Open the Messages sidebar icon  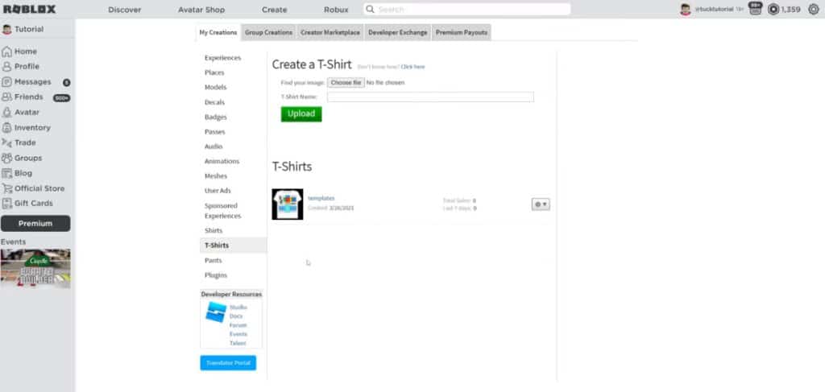click(x=6, y=82)
